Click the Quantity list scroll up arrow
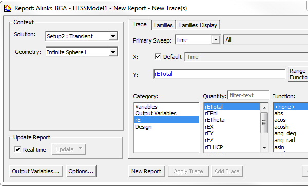This screenshot has height=186, width=308. tap(264, 107)
